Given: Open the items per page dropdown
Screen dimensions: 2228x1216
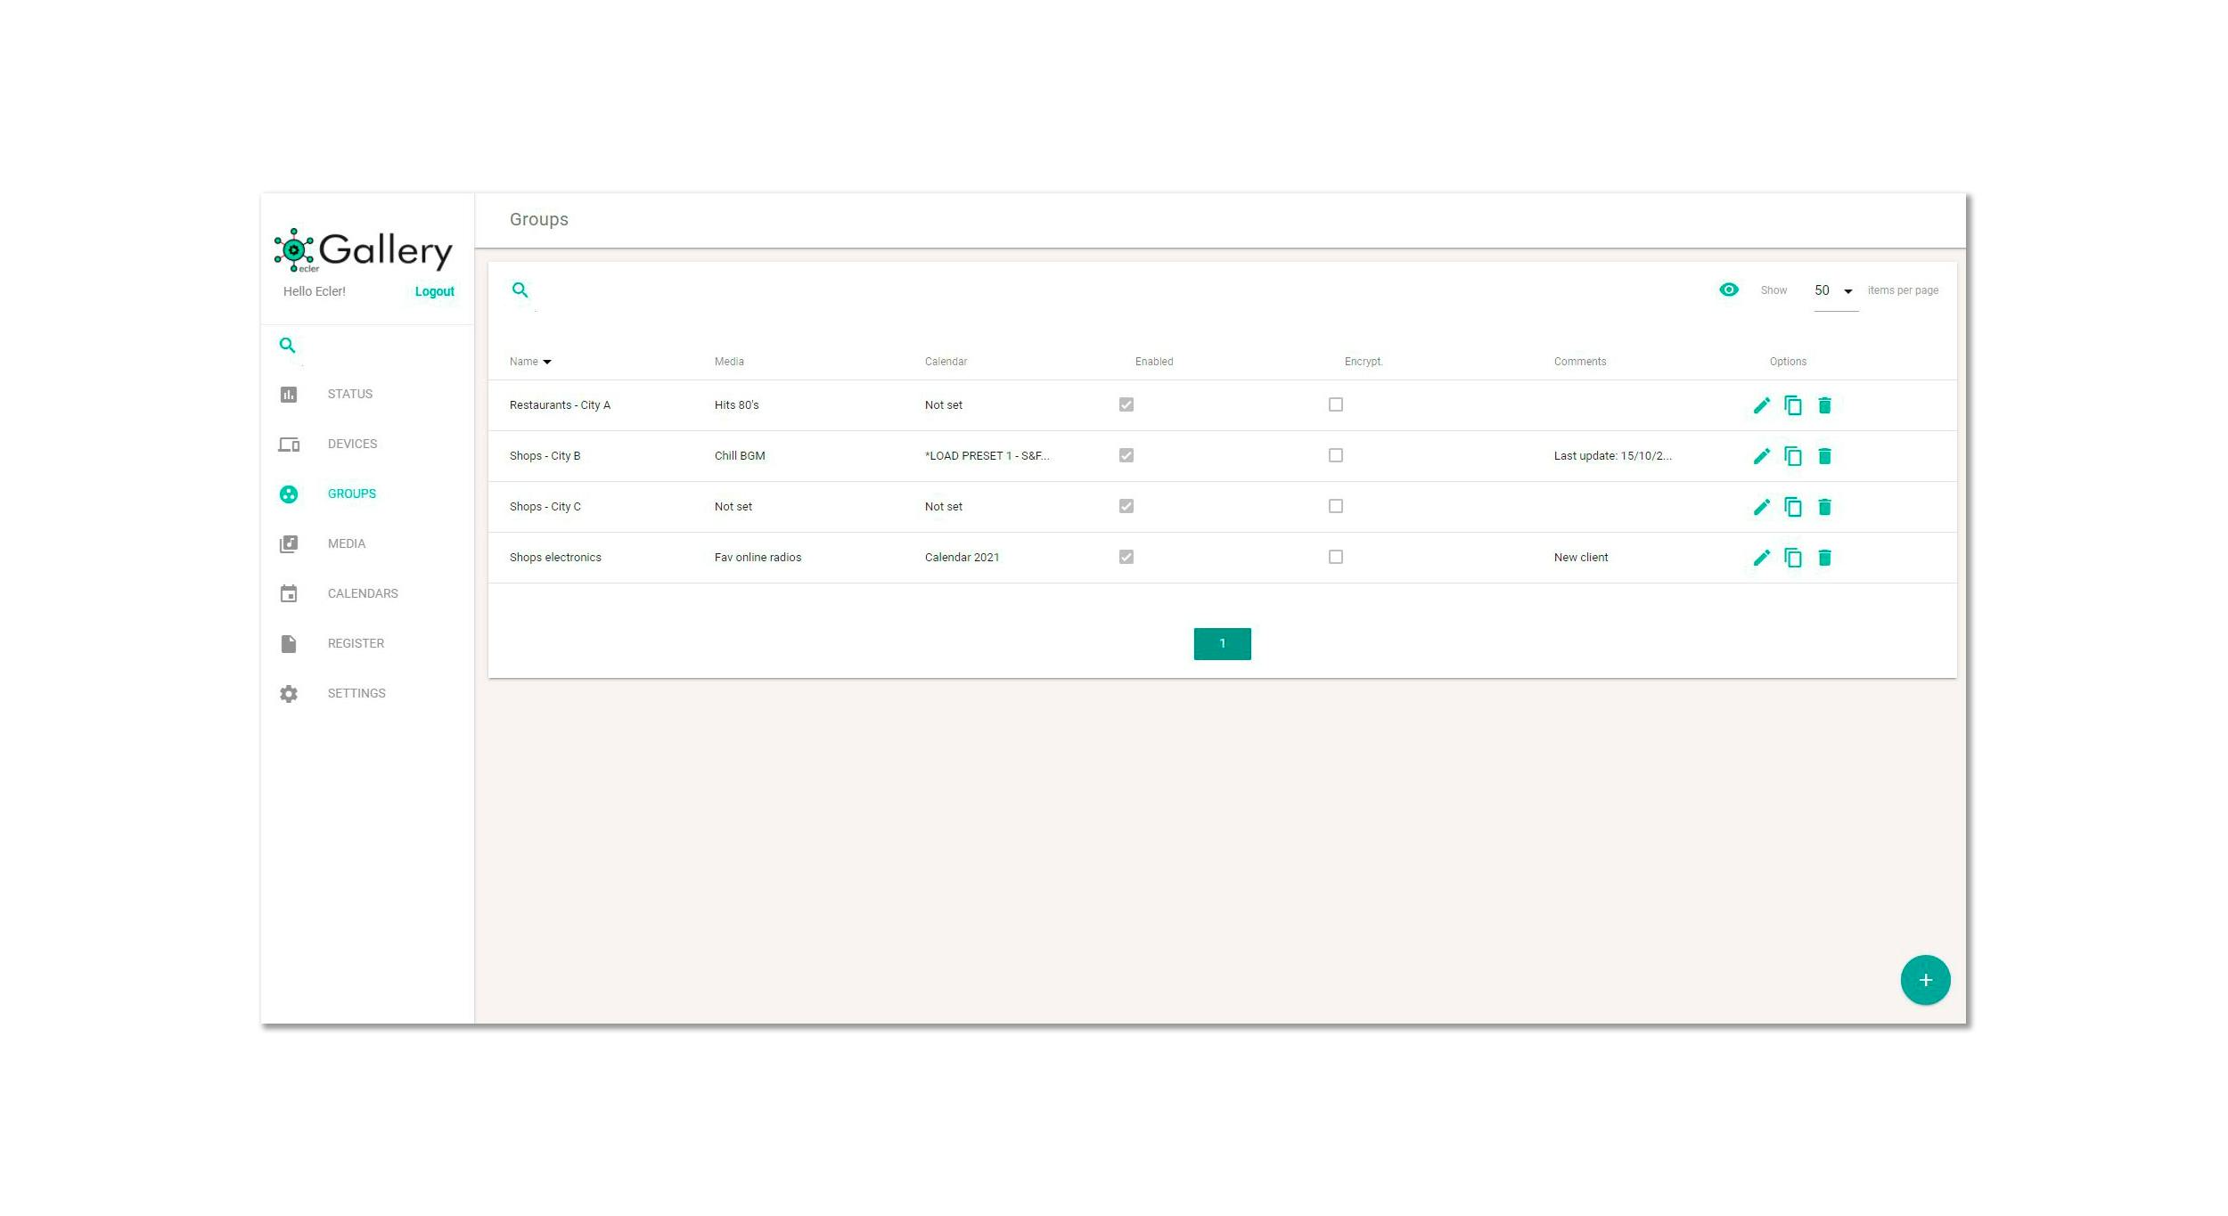Looking at the screenshot, I should pyautogui.click(x=1836, y=291).
